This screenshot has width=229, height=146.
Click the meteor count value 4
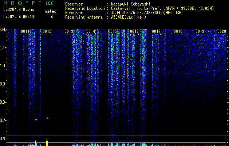(52, 17)
